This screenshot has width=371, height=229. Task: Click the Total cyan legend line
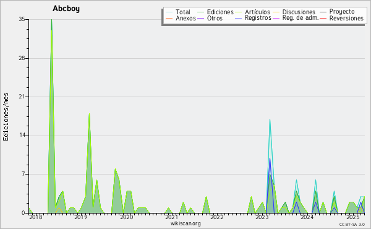(169, 12)
